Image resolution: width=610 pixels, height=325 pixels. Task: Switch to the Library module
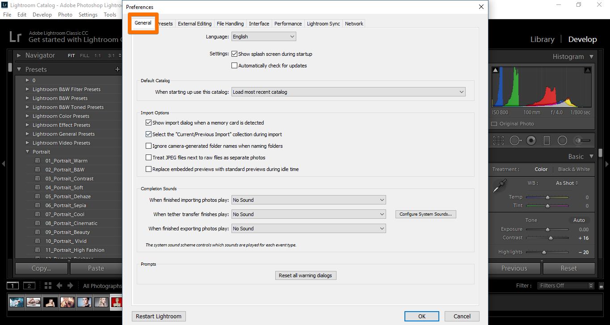point(543,39)
